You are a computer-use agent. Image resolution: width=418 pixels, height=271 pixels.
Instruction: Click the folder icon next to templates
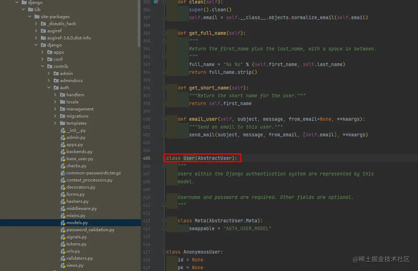(x=63, y=123)
